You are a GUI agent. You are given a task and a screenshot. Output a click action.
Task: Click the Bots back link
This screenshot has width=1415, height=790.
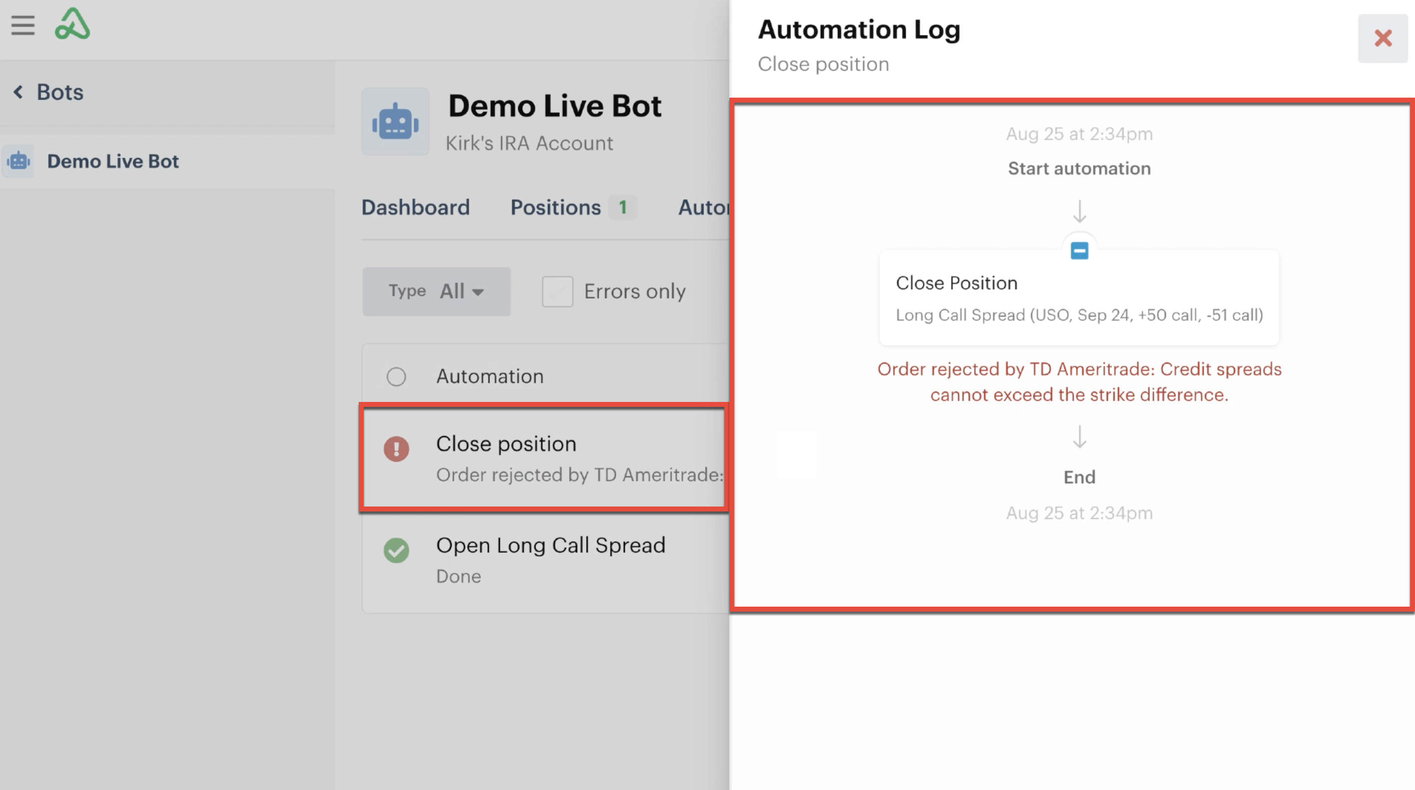click(60, 92)
